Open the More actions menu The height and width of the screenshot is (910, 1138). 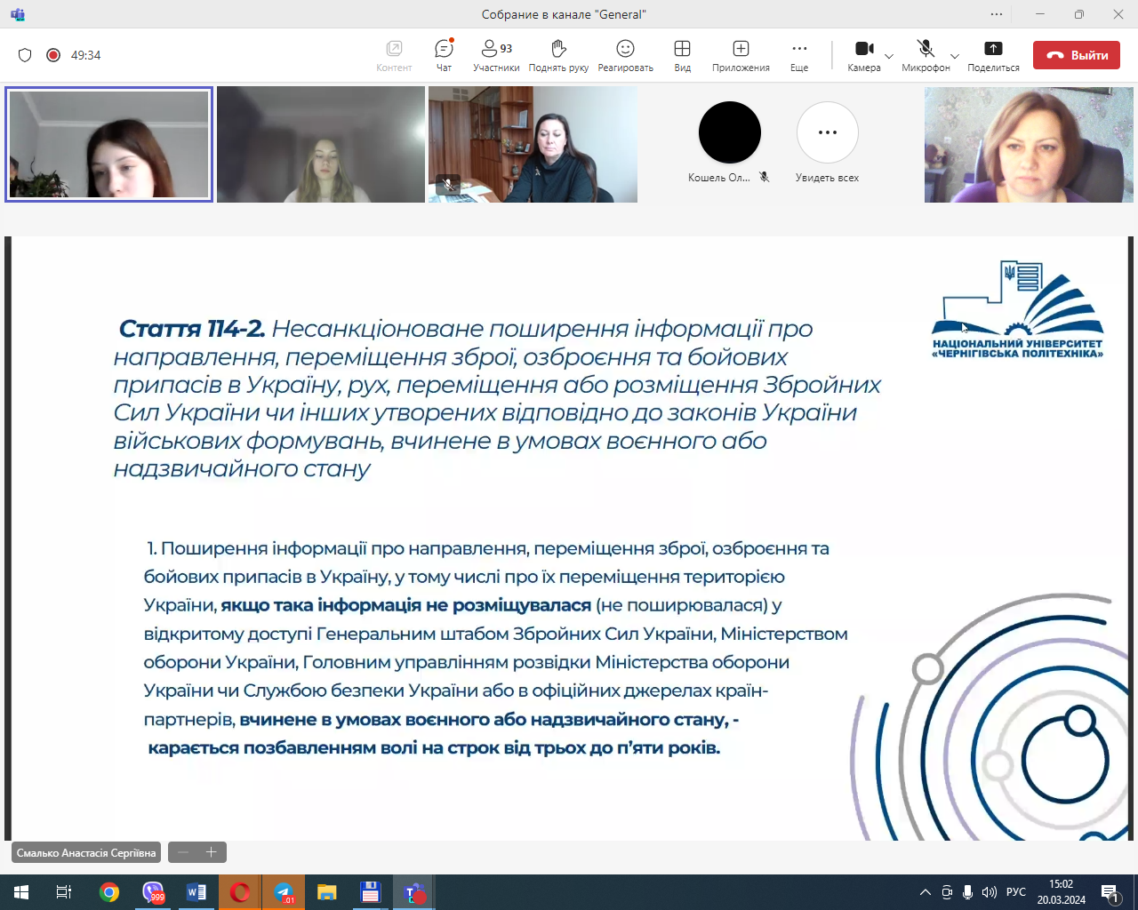click(x=799, y=55)
